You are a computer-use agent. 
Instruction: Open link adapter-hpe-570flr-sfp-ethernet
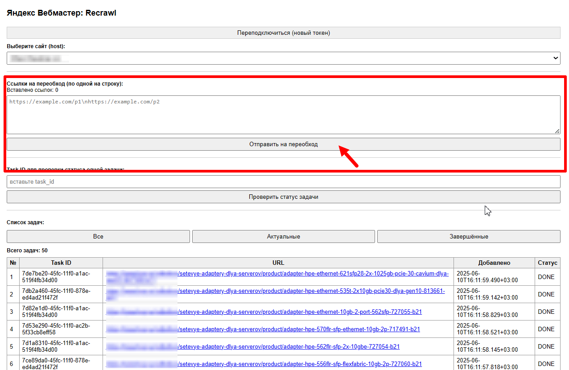tap(263, 329)
